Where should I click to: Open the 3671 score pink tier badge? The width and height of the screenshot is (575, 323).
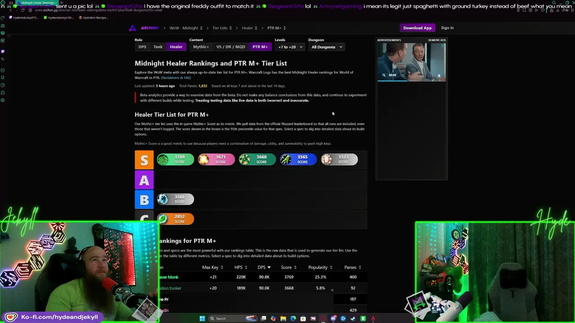[217, 159]
